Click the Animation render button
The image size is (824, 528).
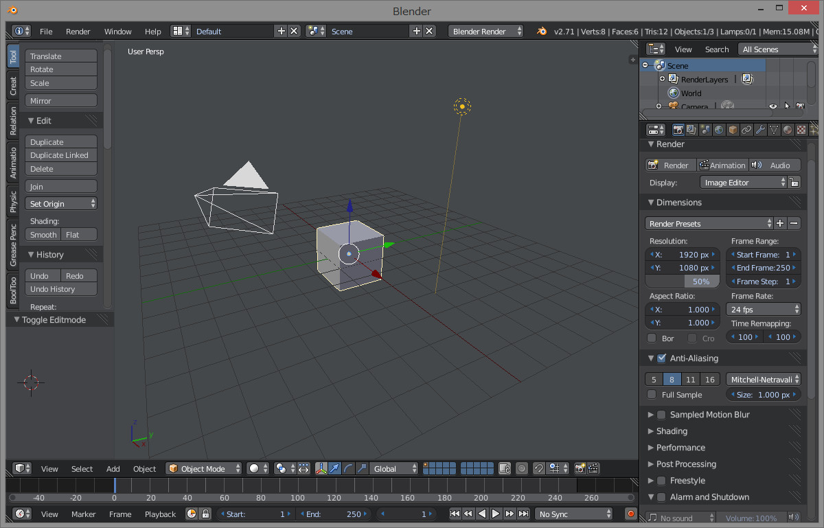[722, 165]
